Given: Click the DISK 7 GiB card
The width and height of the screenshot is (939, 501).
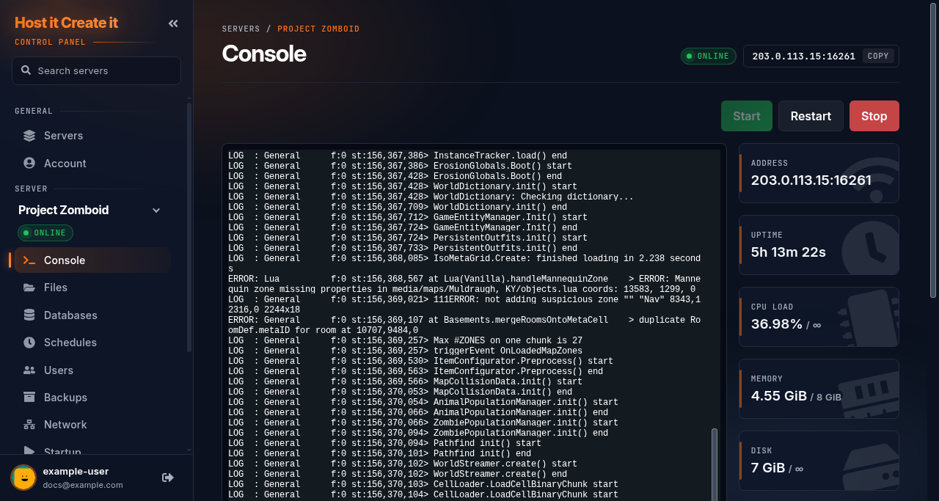Looking at the screenshot, I should pos(819,461).
